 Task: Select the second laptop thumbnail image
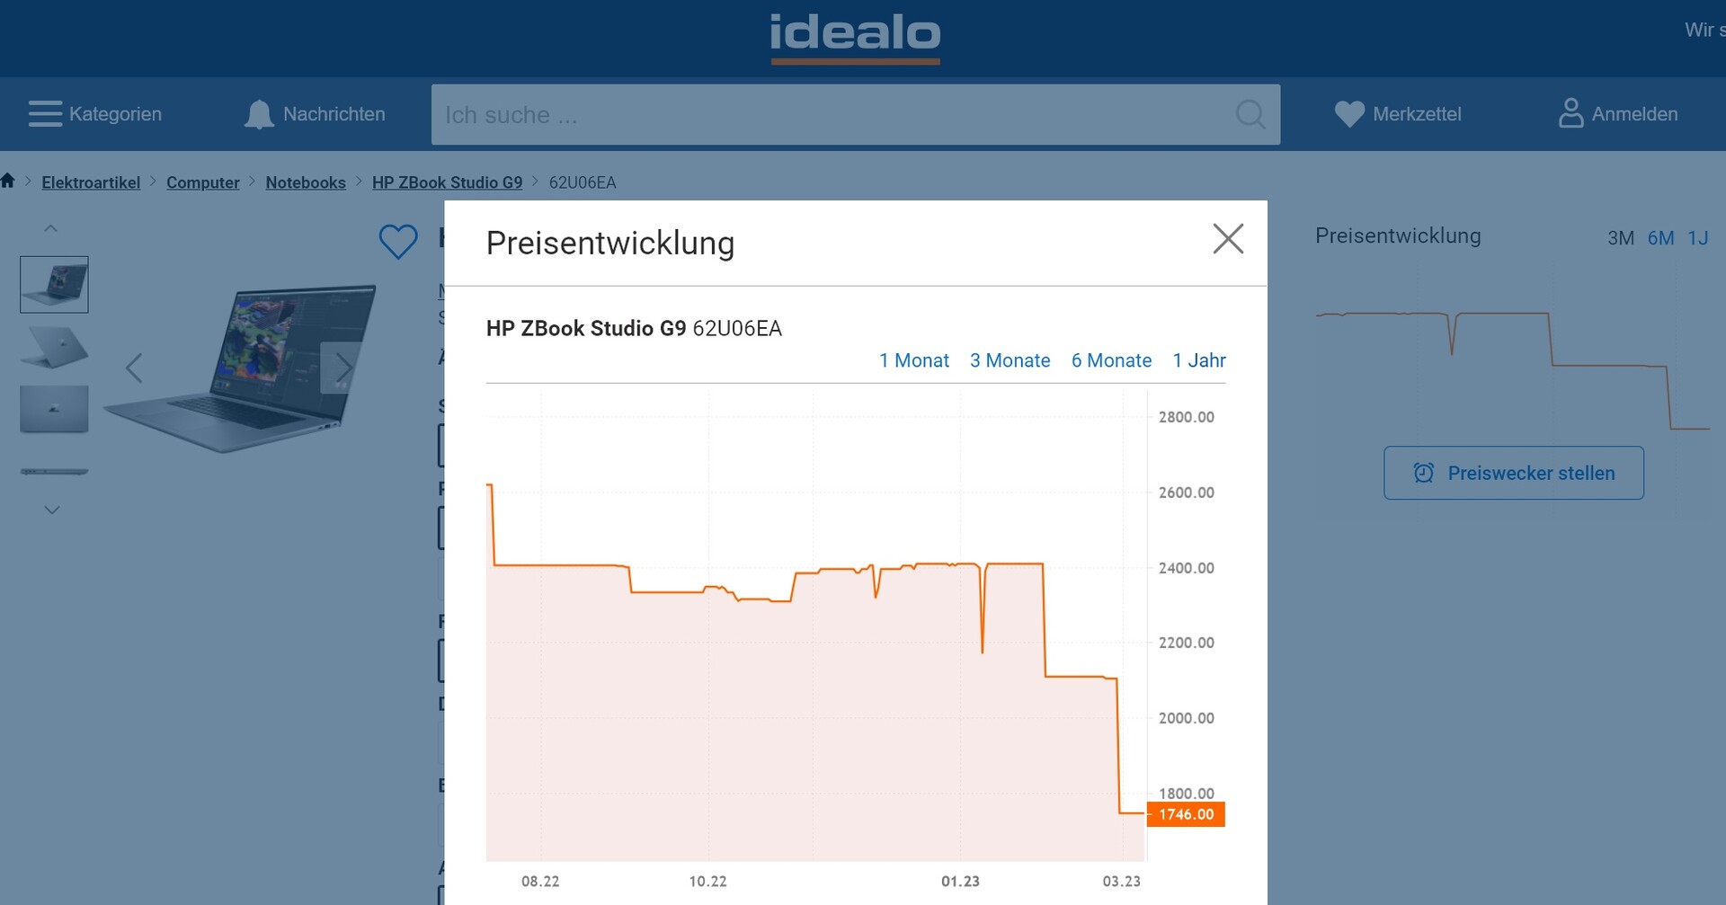(54, 348)
